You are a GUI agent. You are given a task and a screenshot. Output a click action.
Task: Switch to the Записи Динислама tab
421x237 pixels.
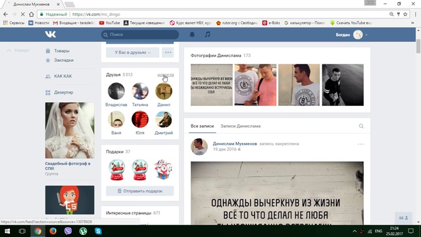tap(240, 126)
